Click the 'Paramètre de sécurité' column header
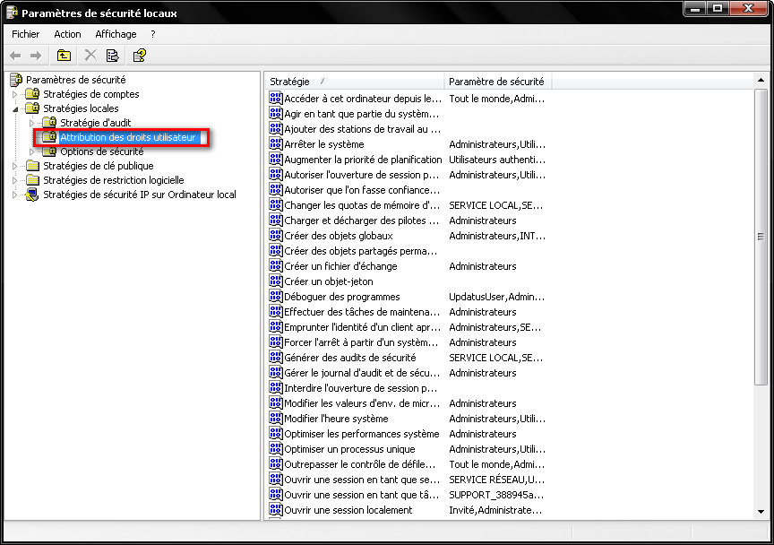 point(496,81)
